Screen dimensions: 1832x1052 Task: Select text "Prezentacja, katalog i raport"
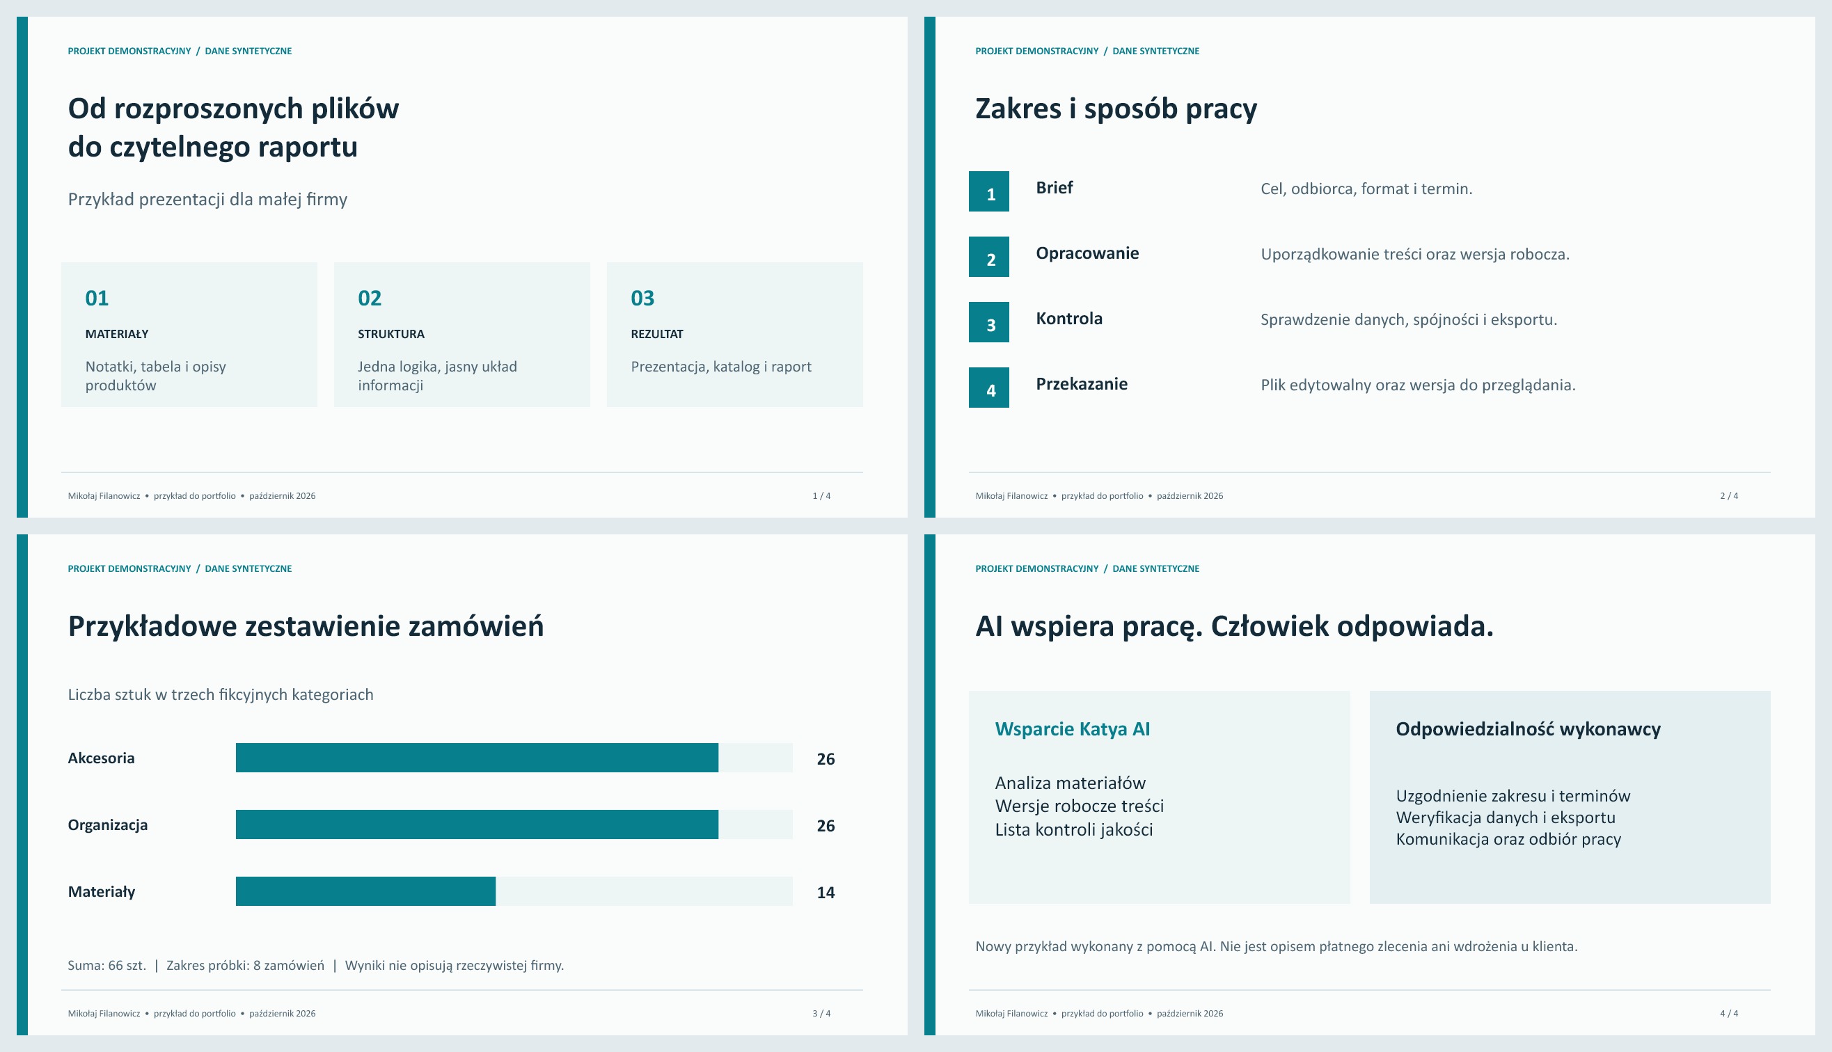(721, 367)
